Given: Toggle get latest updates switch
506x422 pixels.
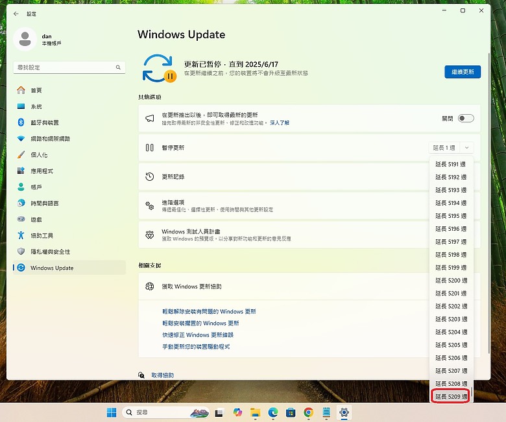Looking at the screenshot, I should pyautogui.click(x=466, y=119).
